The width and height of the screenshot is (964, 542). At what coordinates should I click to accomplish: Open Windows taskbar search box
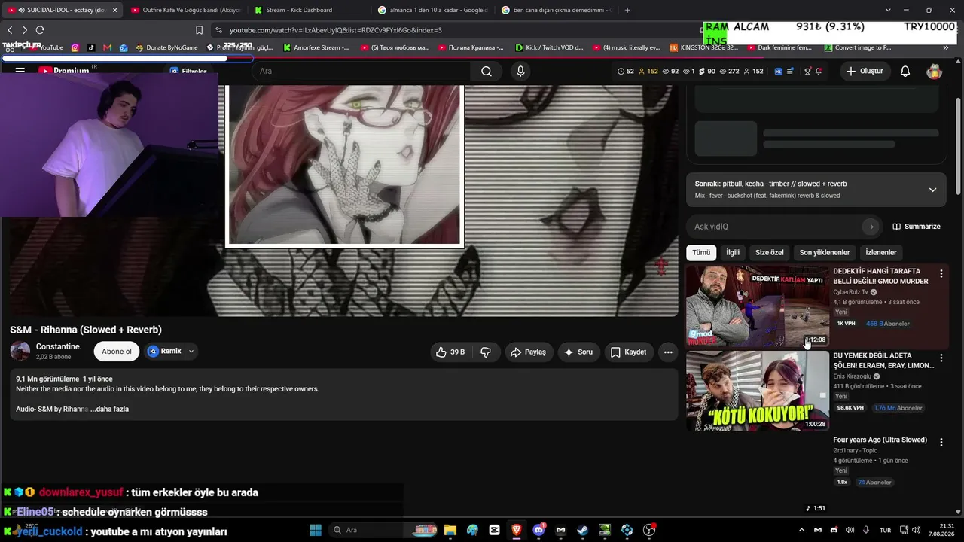(384, 530)
